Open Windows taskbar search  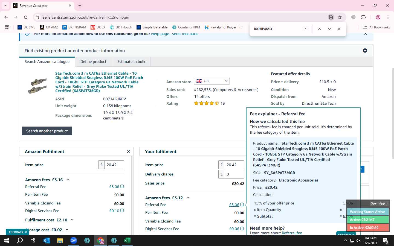tap(20, 241)
